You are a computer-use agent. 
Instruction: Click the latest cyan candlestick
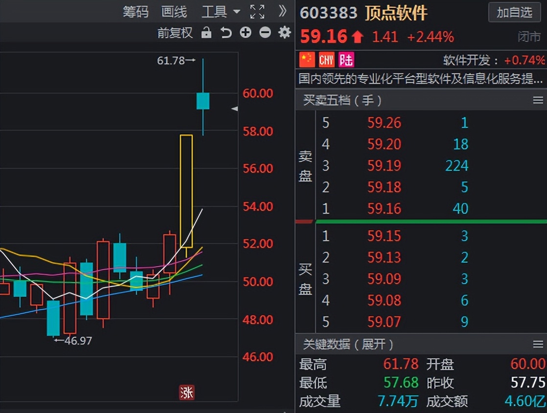(x=203, y=101)
